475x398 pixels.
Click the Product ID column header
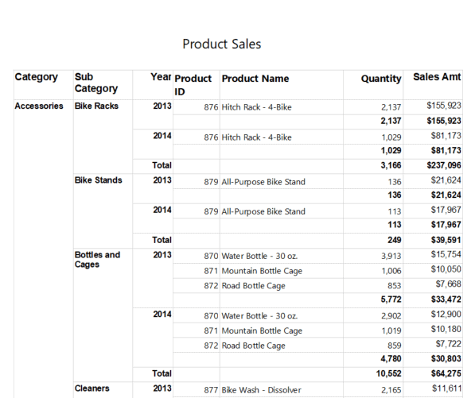point(193,85)
